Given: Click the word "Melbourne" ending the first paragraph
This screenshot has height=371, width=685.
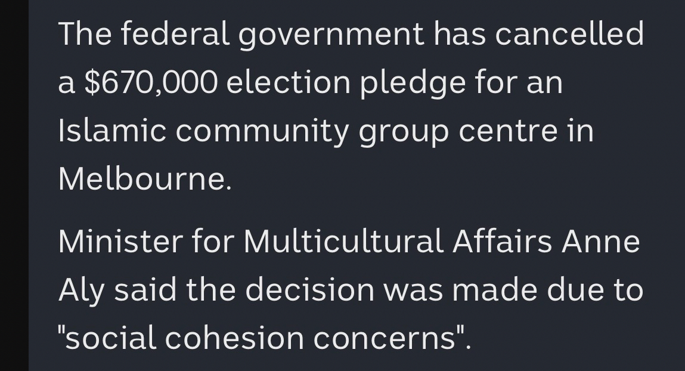Looking at the screenshot, I should [x=142, y=178].
